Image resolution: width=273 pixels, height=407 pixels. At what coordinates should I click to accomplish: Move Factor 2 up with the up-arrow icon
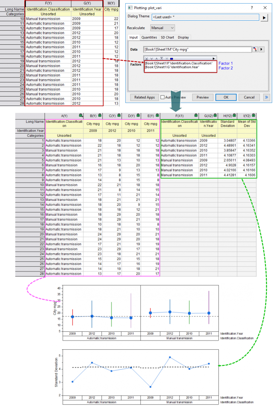tap(157, 59)
